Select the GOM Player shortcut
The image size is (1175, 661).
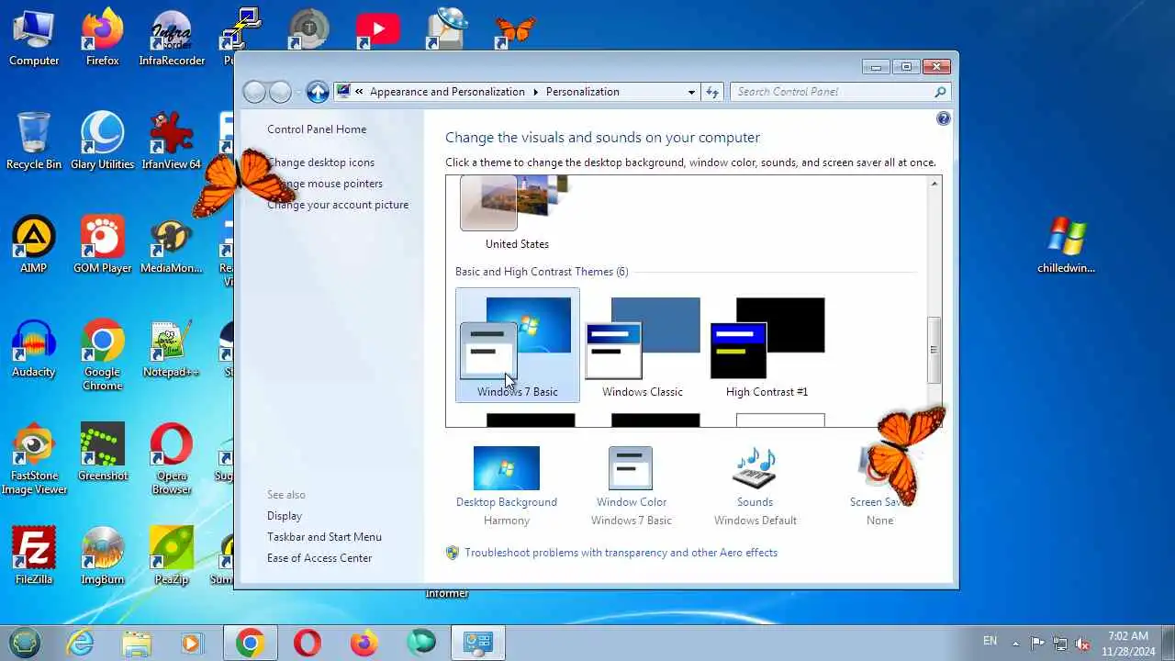click(103, 246)
